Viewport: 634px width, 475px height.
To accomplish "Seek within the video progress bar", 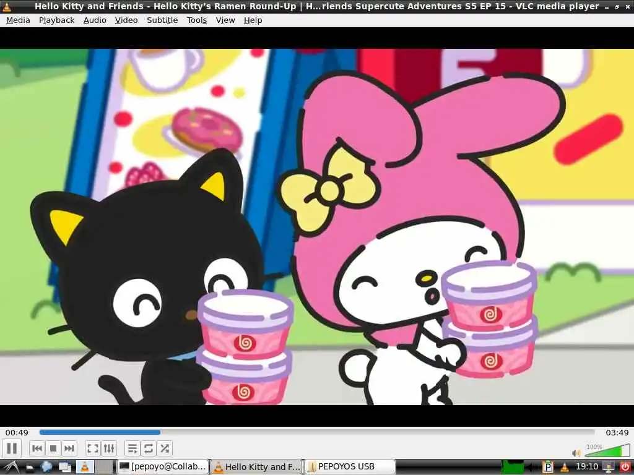I will click(317, 432).
